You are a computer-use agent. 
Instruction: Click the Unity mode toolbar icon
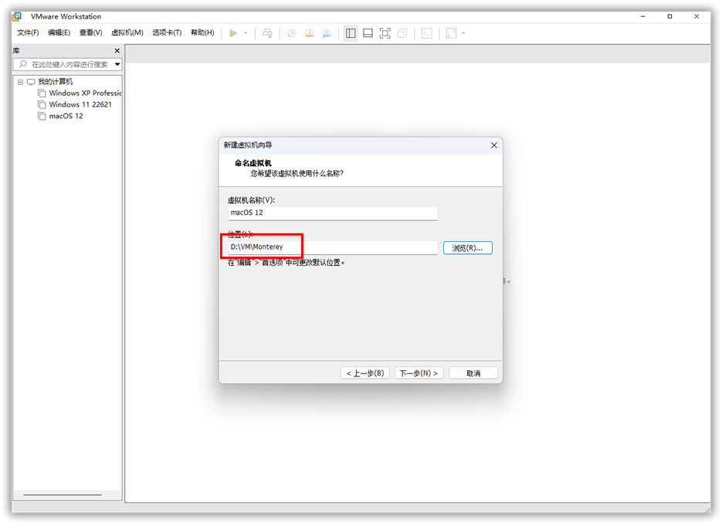point(402,33)
